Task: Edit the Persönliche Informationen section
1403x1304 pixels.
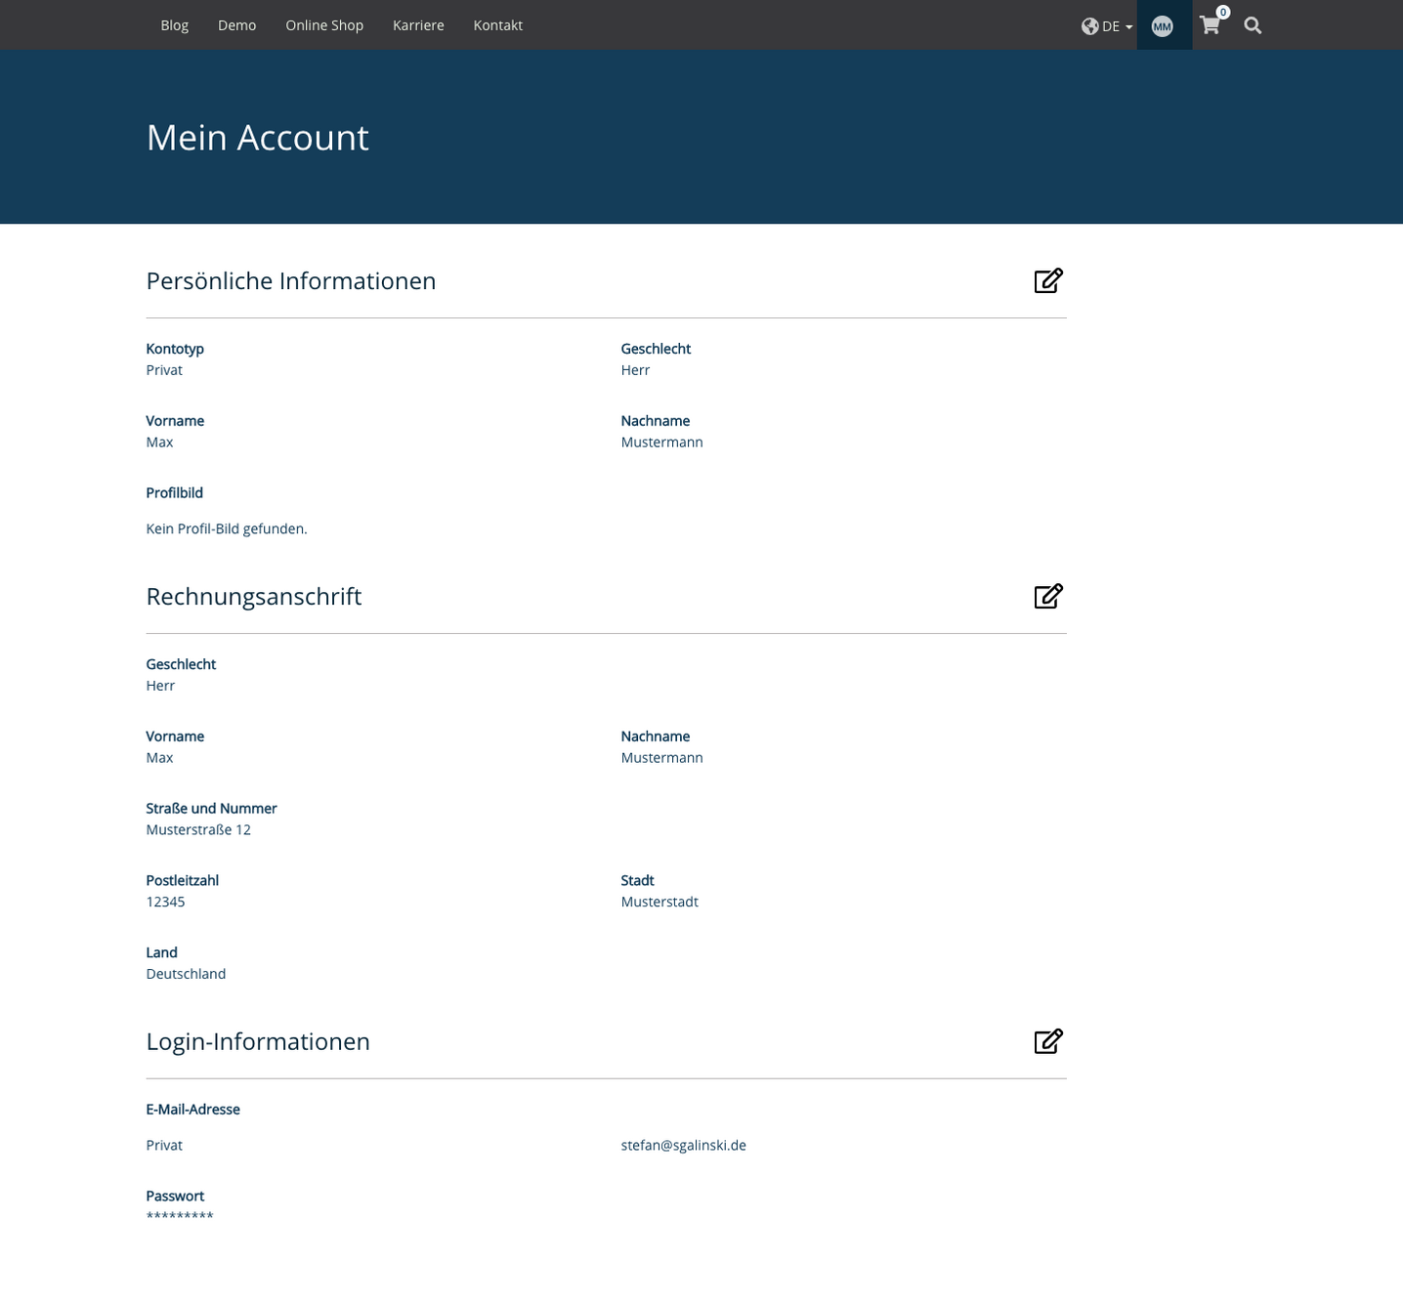Action: coord(1047,280)
